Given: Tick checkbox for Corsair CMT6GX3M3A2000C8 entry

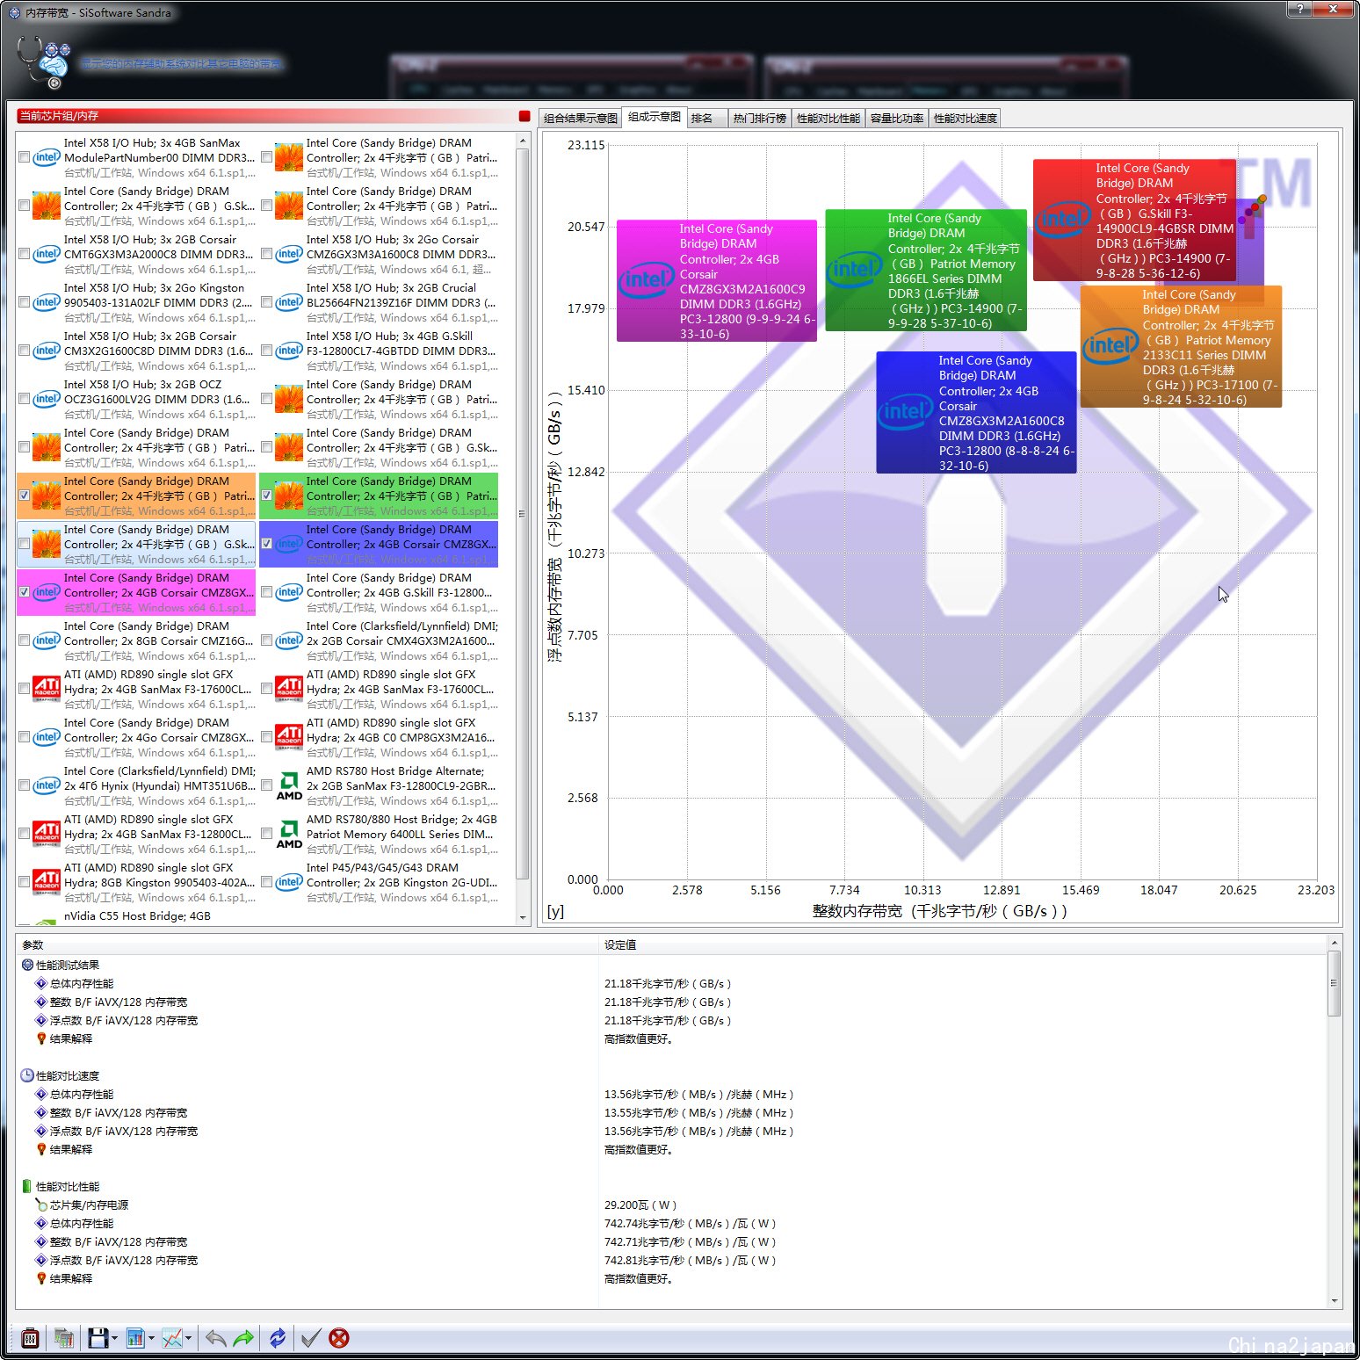Looking at the screenshot, I should coord(25,254).
